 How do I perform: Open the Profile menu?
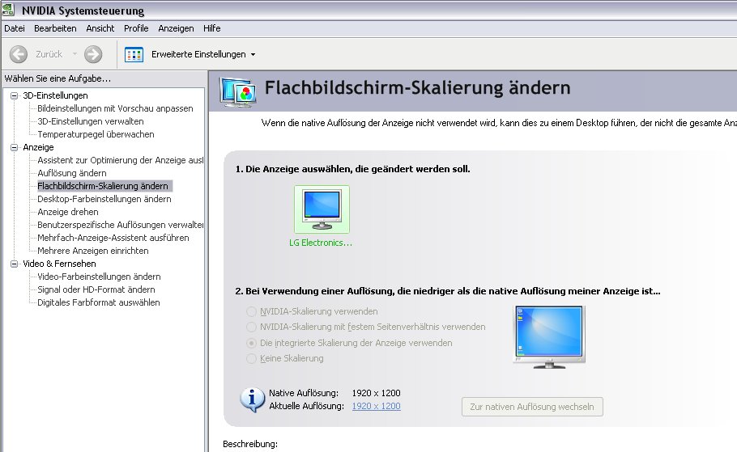136,28
